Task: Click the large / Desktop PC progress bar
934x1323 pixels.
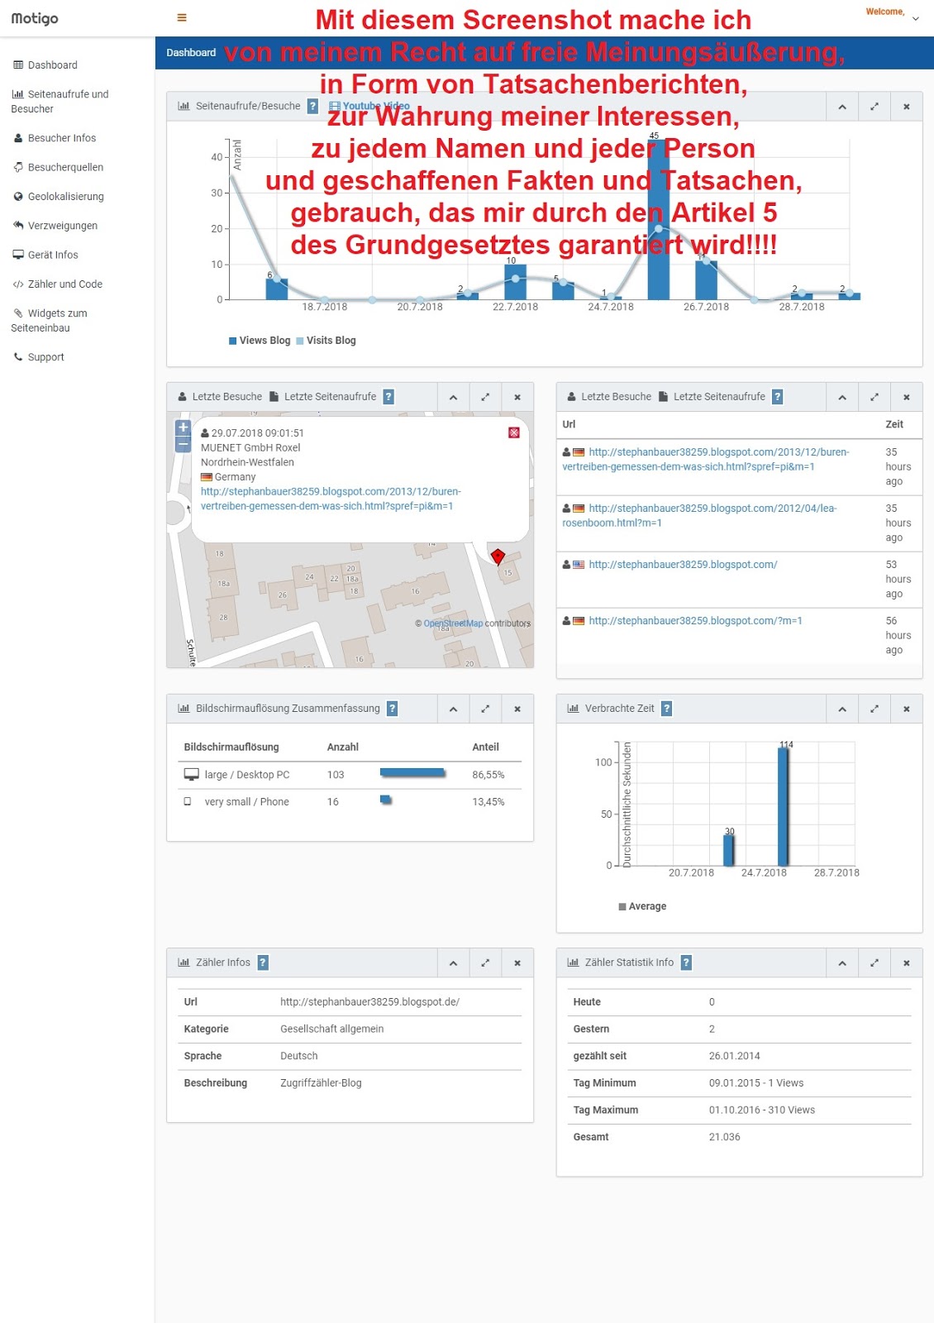Action: pyautogui.click(x=412, y=773)
